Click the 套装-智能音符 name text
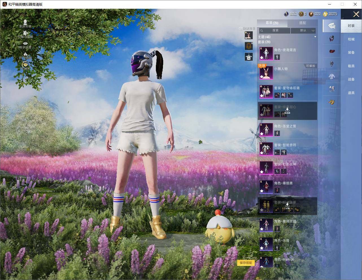Viewport: 362px width, 280px height. click(285, 145)
